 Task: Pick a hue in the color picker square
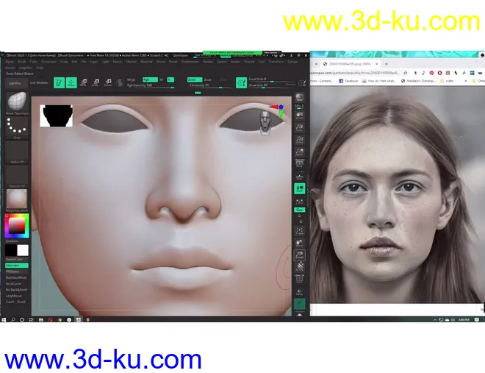point(17,226)
